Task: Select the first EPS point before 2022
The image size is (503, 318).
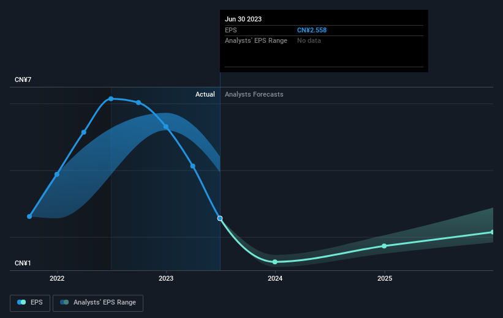Action: coord(29,216)
